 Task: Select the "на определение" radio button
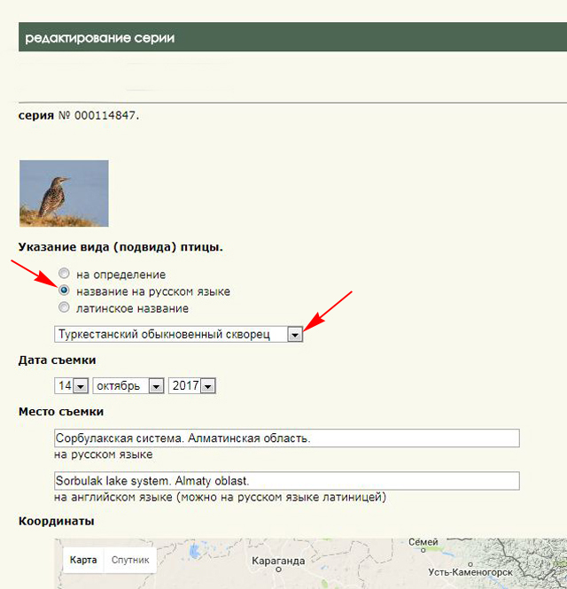pos(64,275)
